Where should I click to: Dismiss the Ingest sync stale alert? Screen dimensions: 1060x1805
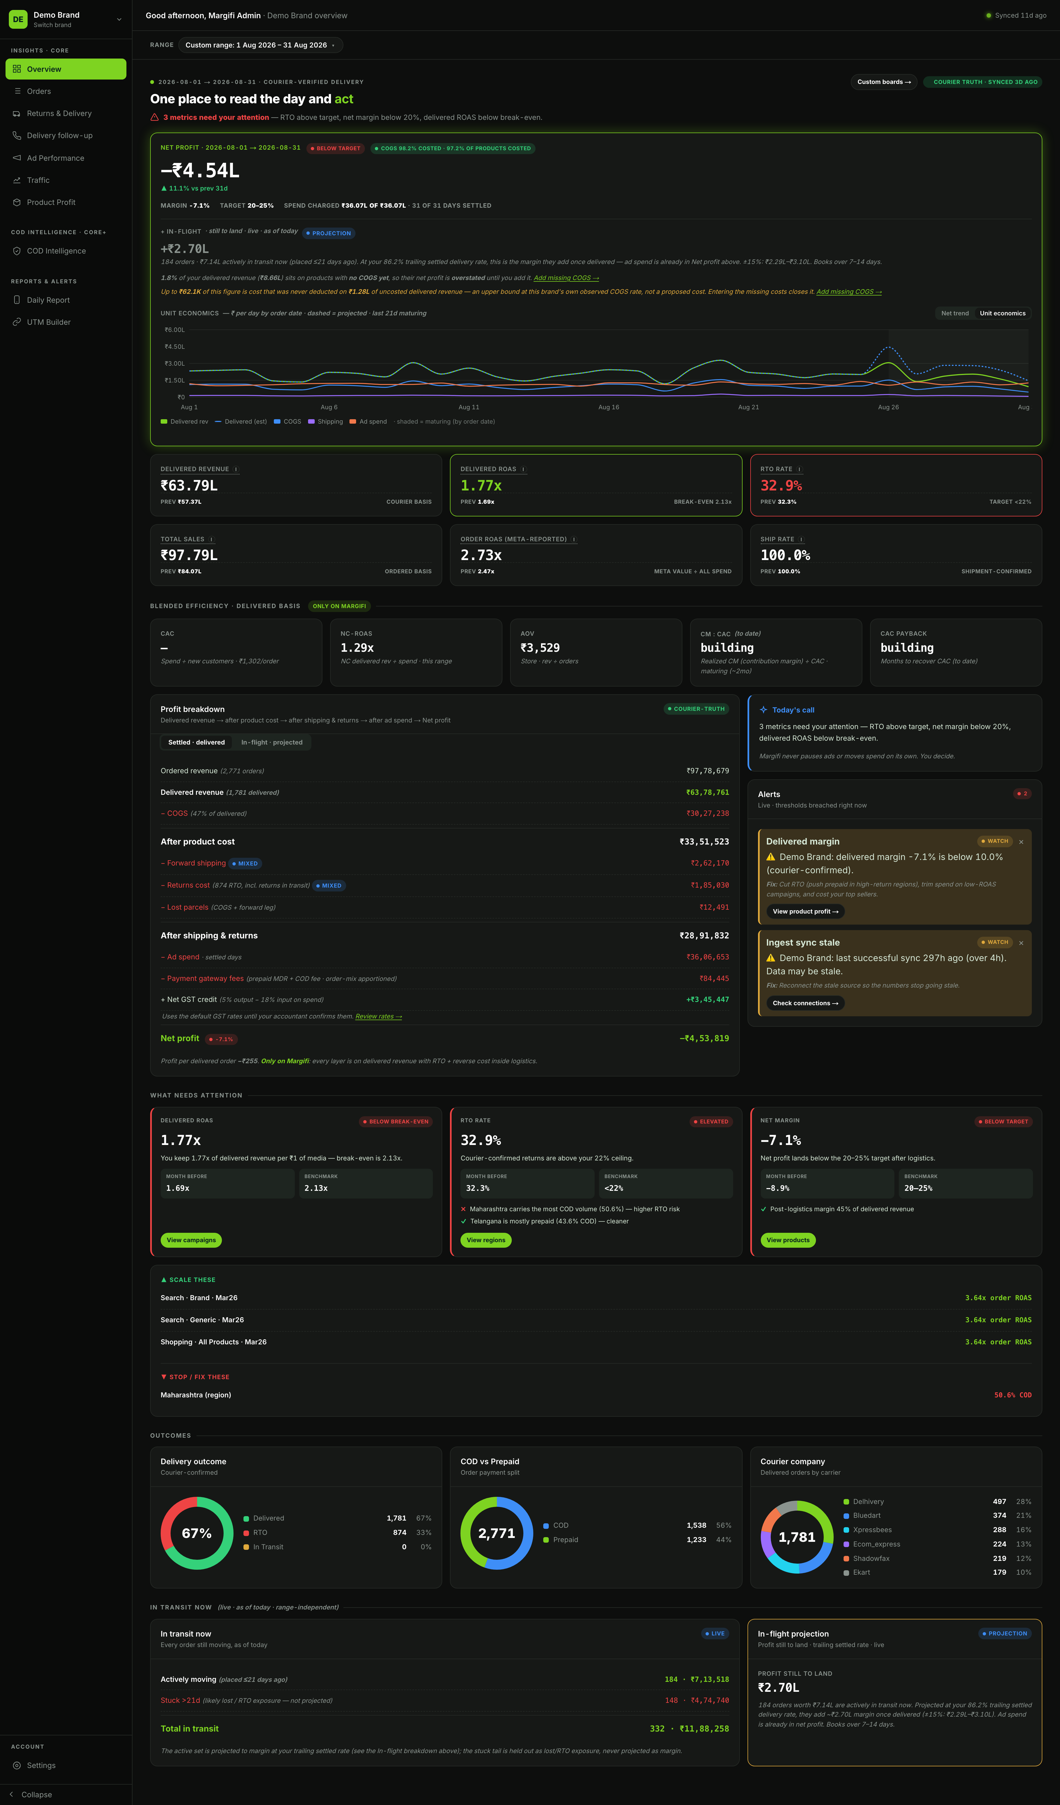point(1021,943)
